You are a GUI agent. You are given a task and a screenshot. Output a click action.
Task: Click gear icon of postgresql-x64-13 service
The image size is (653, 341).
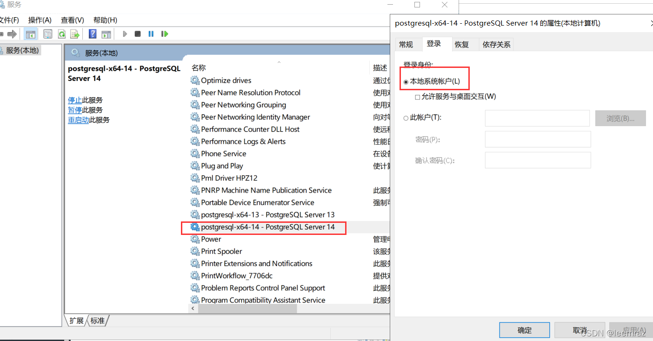tap(195, 214)
